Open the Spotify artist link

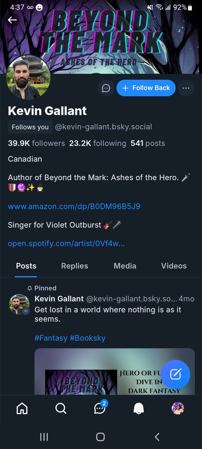coord(66,243)
